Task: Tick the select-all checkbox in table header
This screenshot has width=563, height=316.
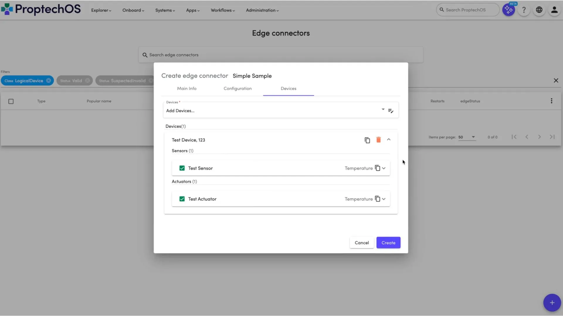Action: click(x=11, y=101)
